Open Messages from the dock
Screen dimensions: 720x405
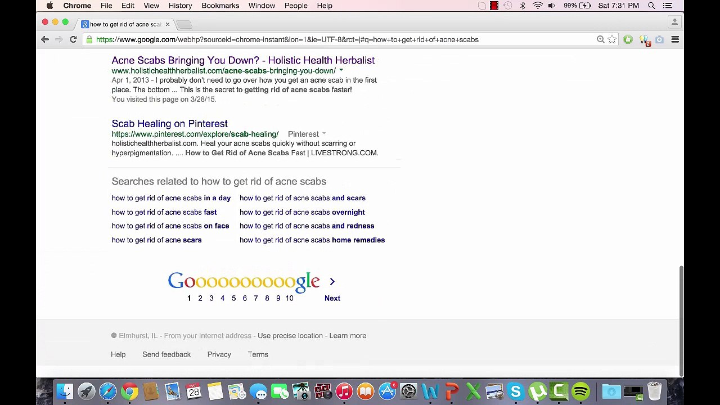click(x=258, y=391)
